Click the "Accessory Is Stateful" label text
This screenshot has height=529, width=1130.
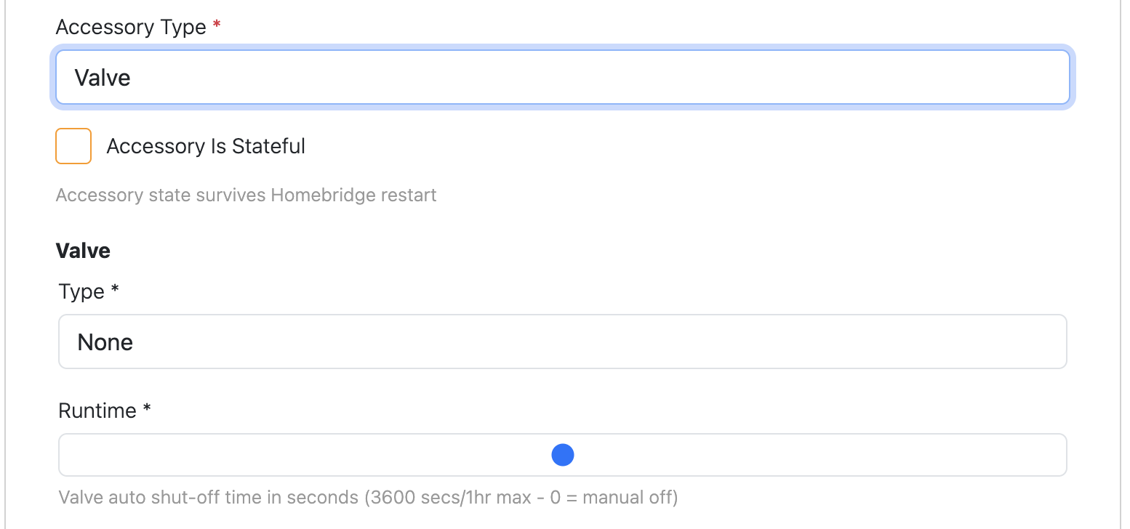tap(206, 147)
